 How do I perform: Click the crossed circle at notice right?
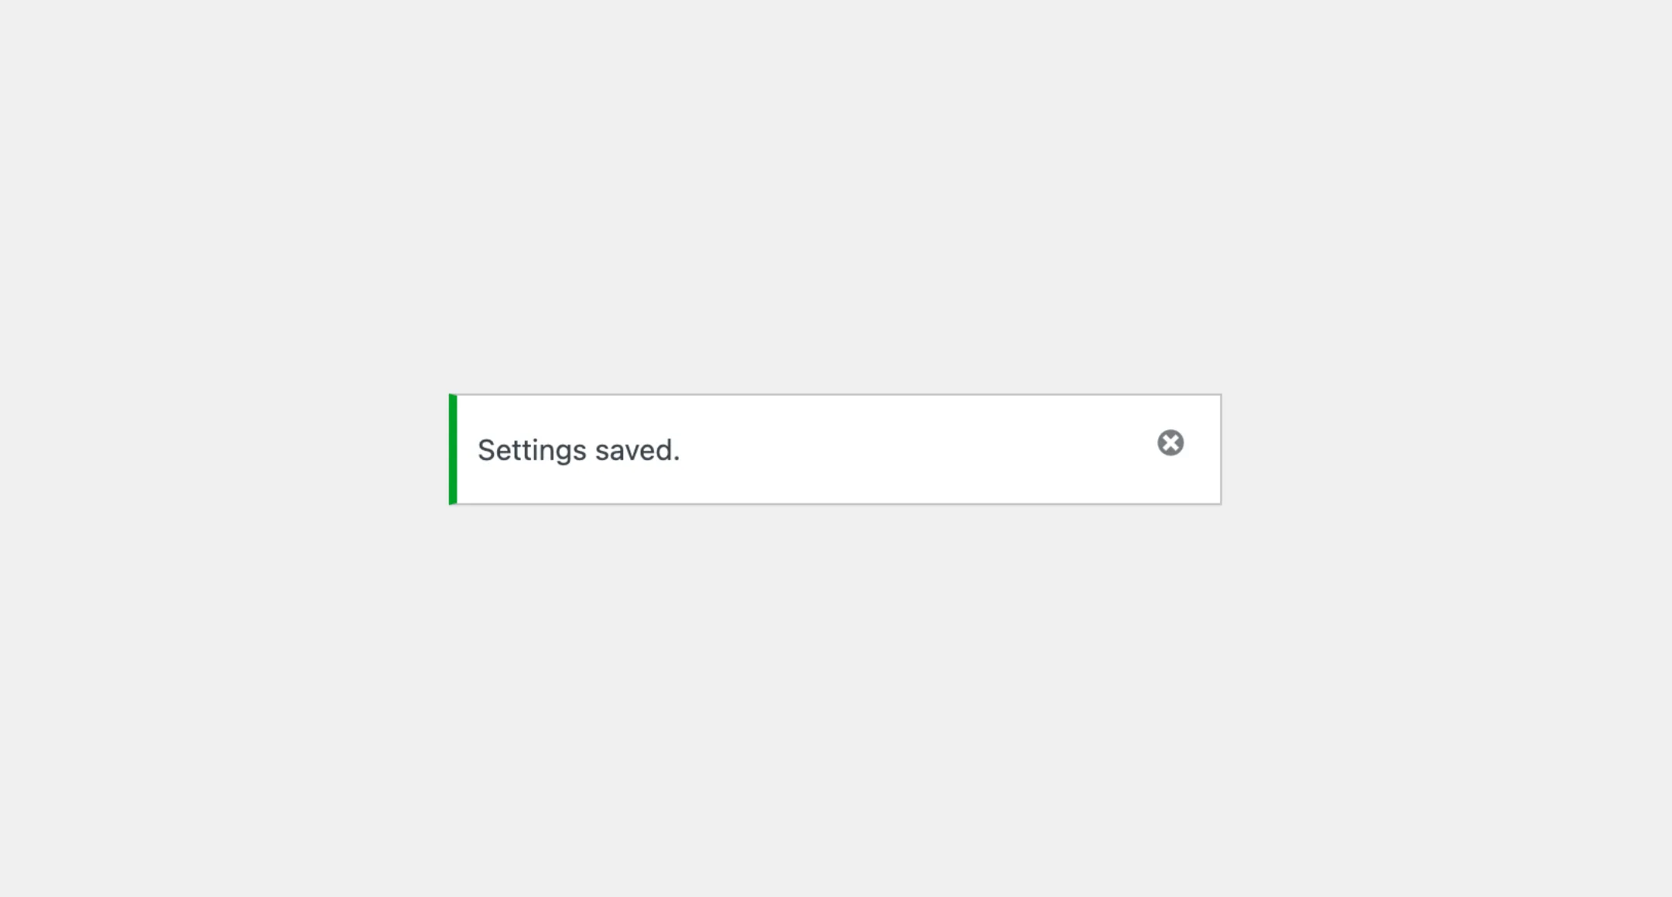(1170, 443)
